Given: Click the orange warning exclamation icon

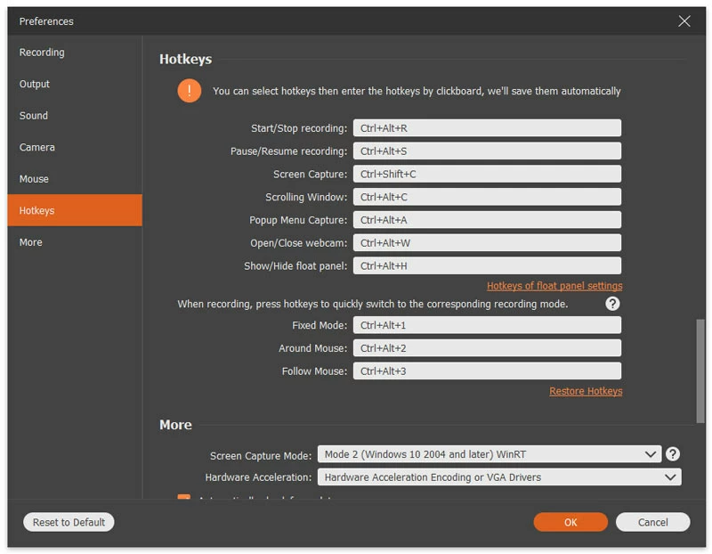Looking at the screenshot, I should (189, 90).
